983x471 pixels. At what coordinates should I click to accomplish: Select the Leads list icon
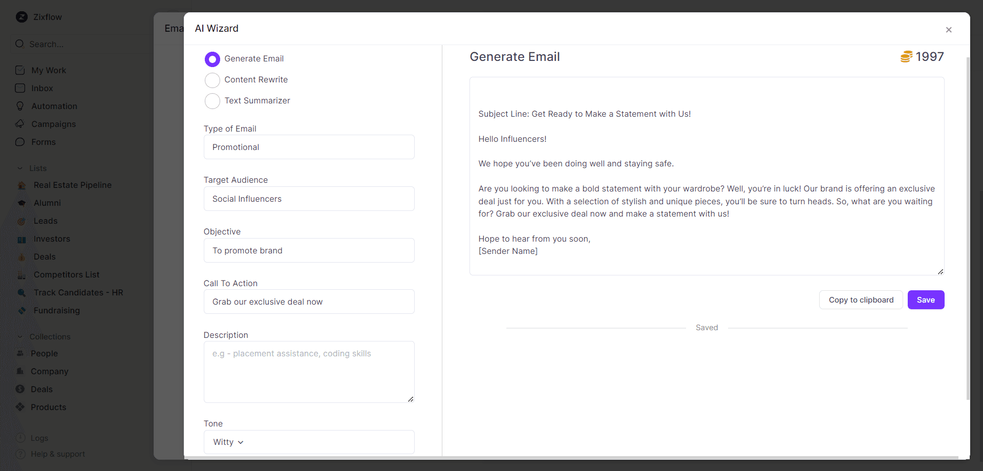coord(22,221)
